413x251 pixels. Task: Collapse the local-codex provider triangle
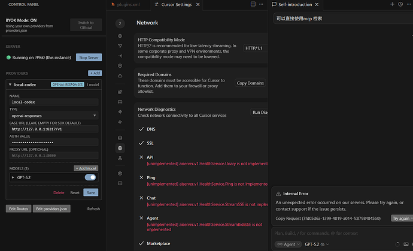click(10, 84)
